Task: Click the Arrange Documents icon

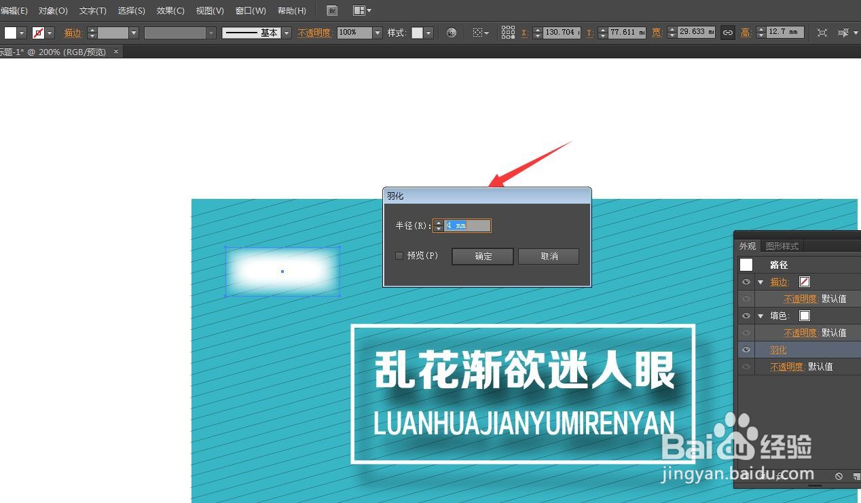Action: pos(361,10)
